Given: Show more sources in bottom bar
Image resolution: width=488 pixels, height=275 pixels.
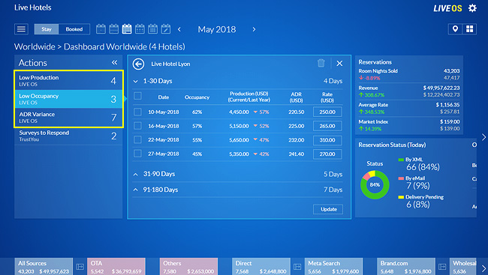Looking at the screenshot, I should [x=483, y=268].
